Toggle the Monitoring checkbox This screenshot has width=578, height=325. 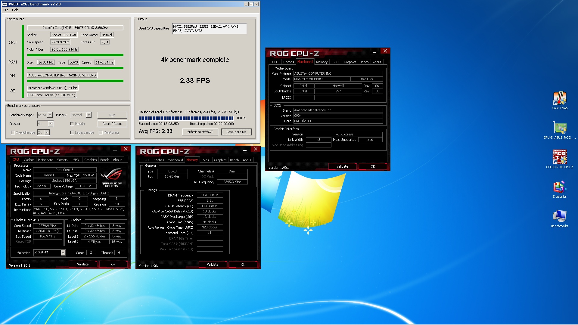(101, 132)
